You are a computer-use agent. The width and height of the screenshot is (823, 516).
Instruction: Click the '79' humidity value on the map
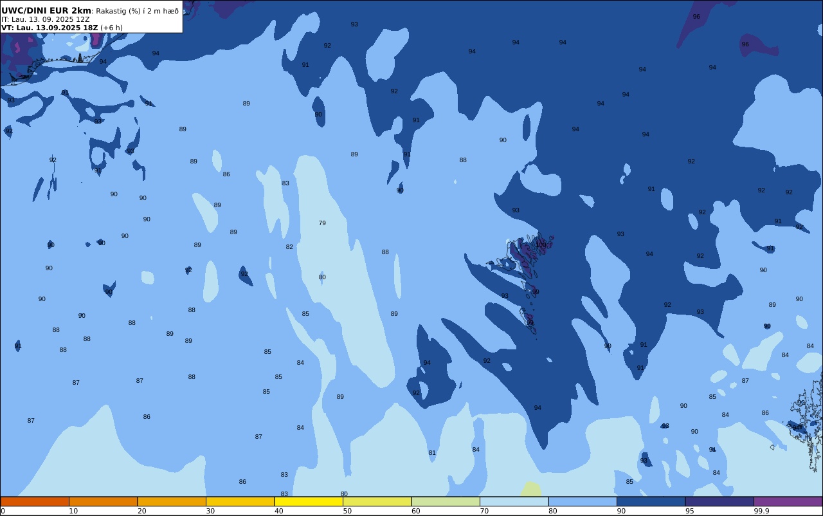(x=322, y=223)
